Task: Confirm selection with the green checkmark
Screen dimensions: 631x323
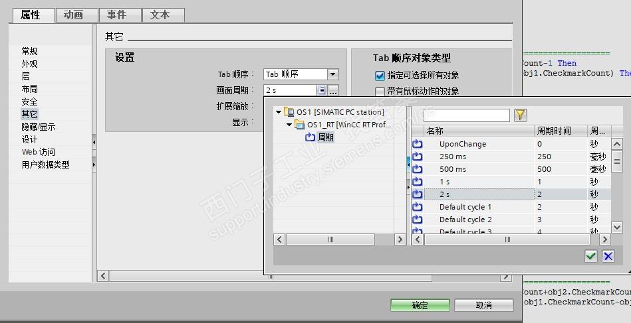Action: pos(590,256)
